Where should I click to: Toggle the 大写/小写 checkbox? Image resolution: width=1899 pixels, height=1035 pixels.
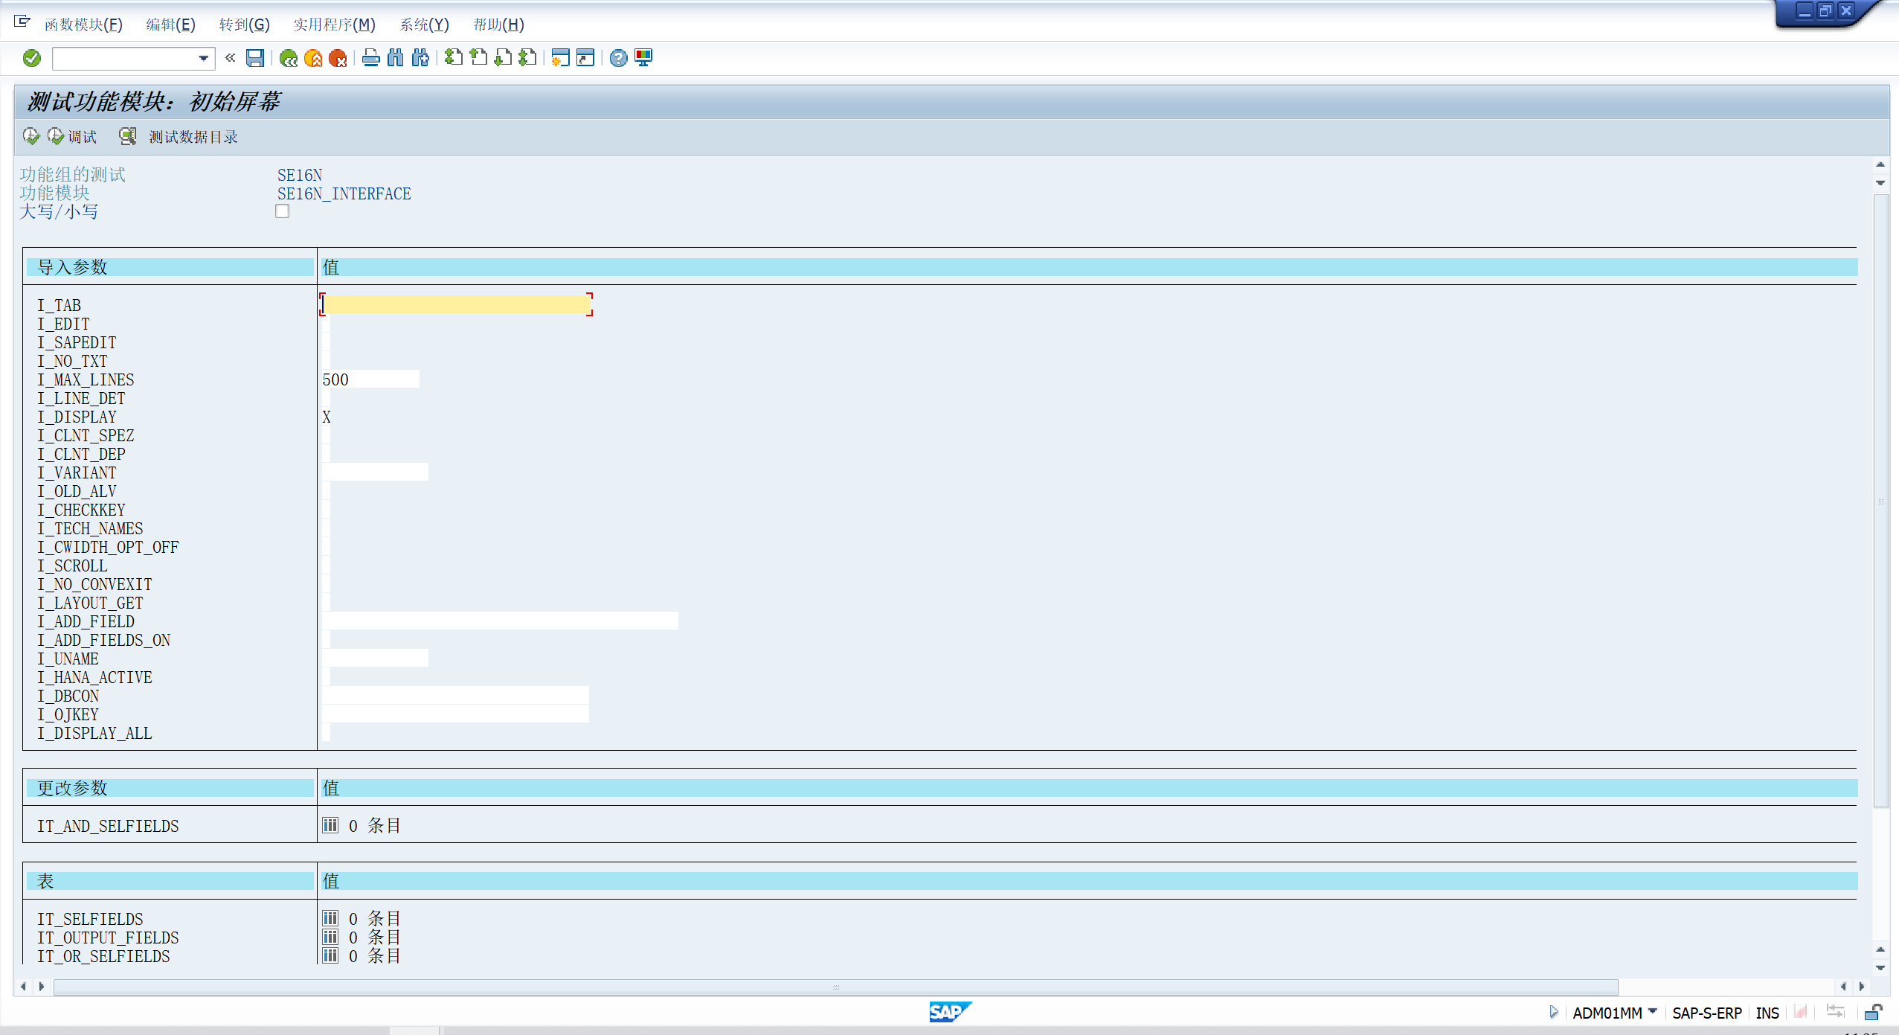[282, 211]
